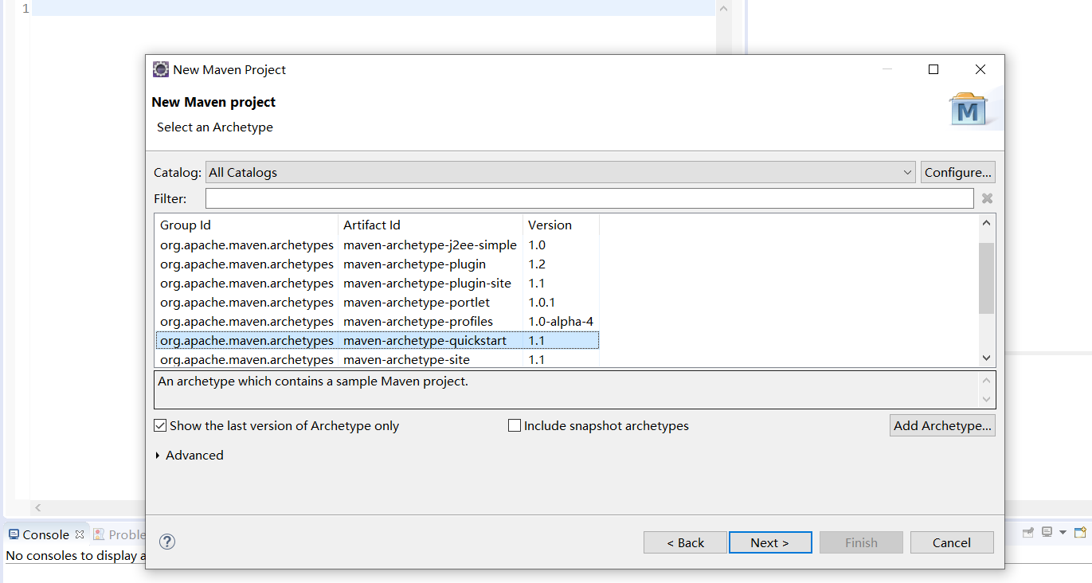The width and height of the screenshot is (1092, 583).
Task: Click version 1.0-alpha-4 cell
Action: (x=561, y=322)
